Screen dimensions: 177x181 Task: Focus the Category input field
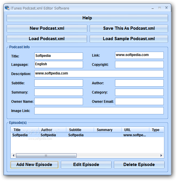coord(139,92)
